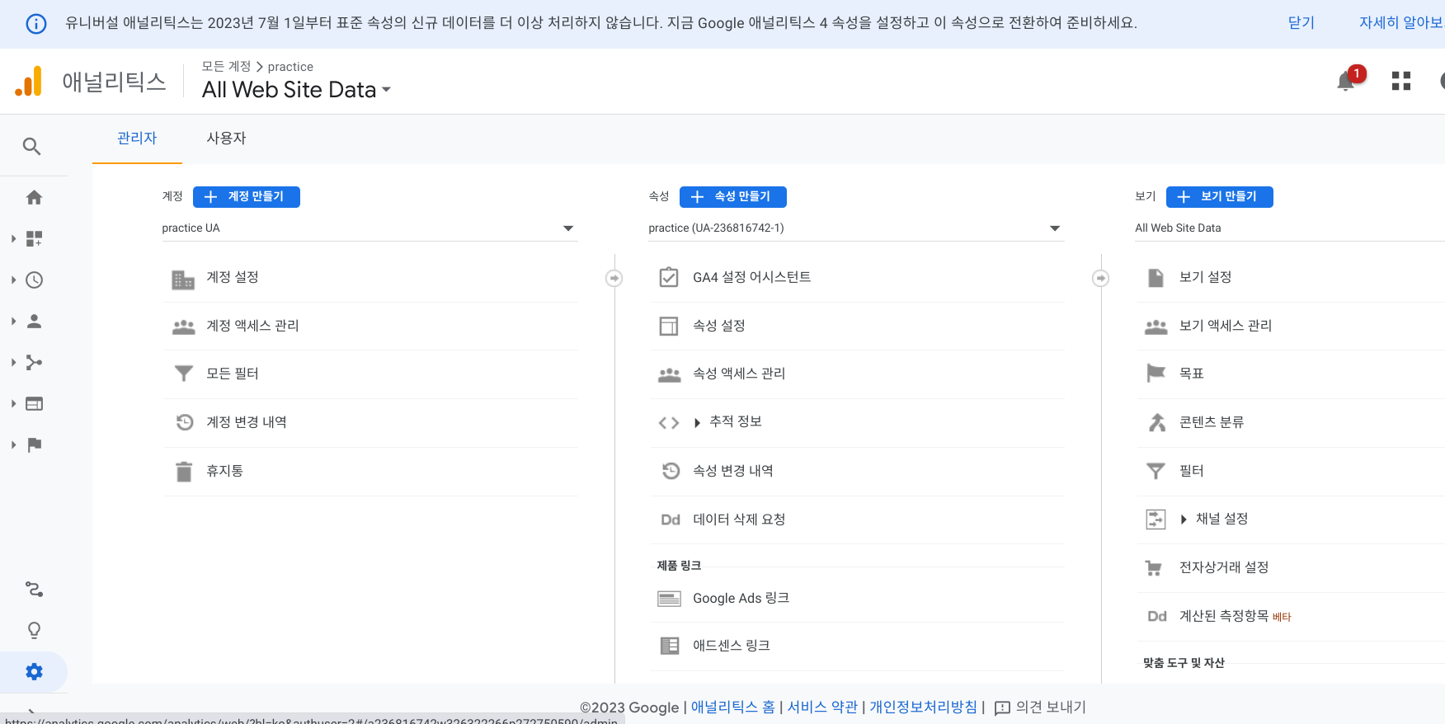Click the 모든 필터 funnel icon
The height and width of the screenshot is (724, 1445).
(183, 374)
